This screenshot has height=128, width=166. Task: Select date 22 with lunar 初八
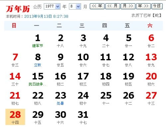tap(38, 98)
